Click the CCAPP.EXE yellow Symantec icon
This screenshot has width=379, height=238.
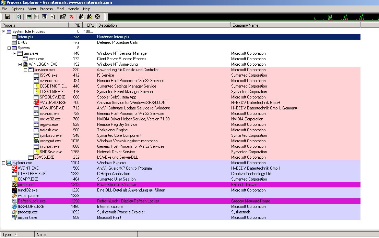point(14,179)
